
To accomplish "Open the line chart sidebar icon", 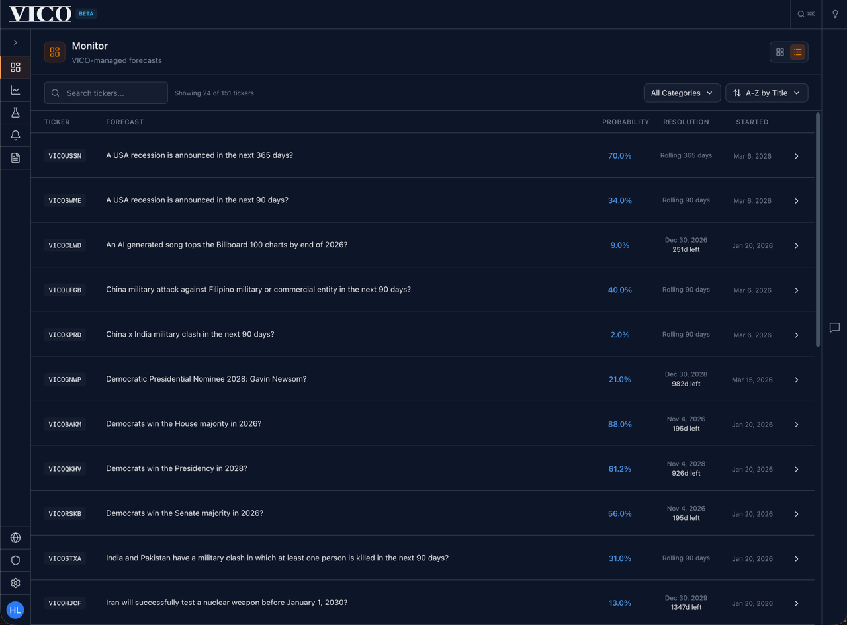I will point(15,90).
